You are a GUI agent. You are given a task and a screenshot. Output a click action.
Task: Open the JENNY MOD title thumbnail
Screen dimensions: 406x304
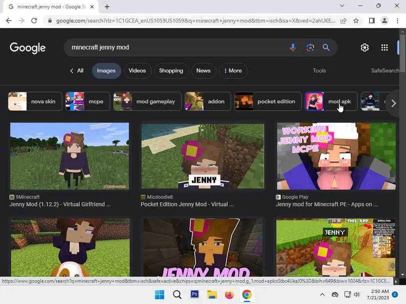[203, 248]
